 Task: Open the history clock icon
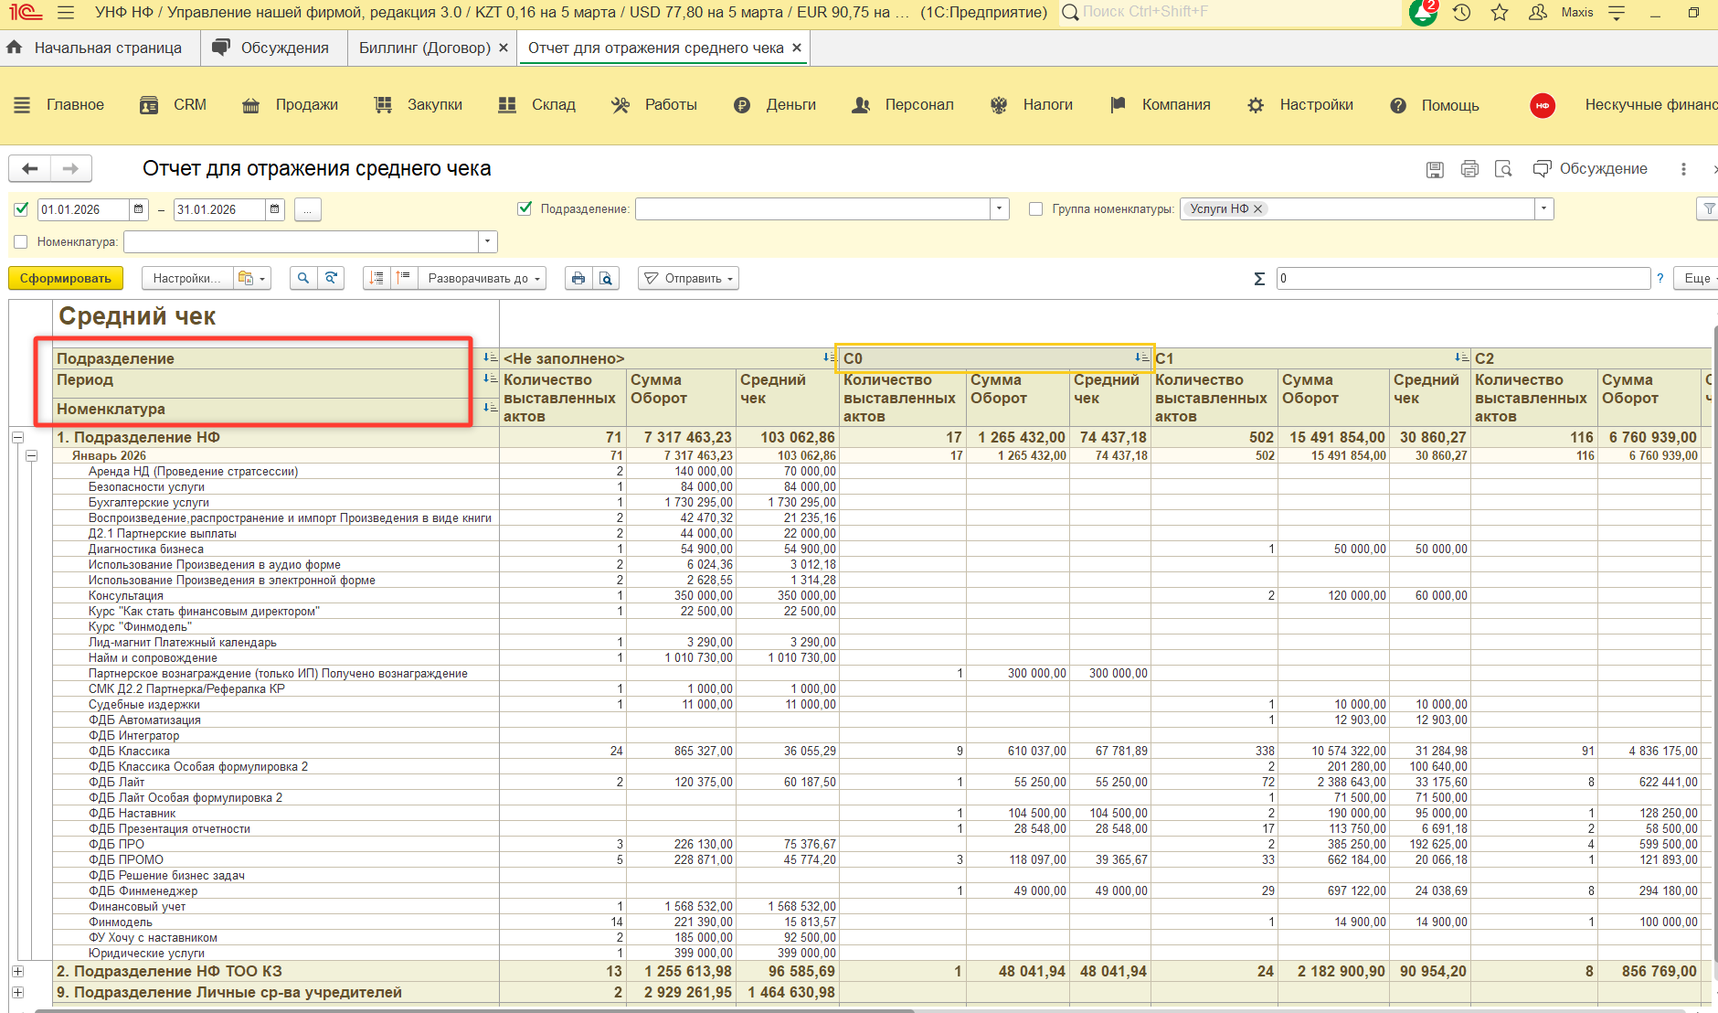[x=1462, y=13]
